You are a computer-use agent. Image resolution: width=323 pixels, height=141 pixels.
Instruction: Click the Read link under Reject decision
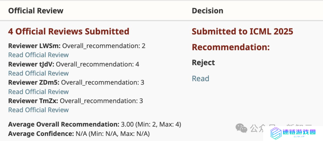click(200, 79)
